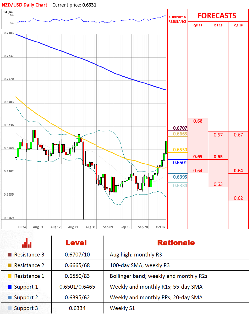Select the Q3 15 forecast column header
The image size is (252, 314).
pyautogui.click(x=198, y=25)
